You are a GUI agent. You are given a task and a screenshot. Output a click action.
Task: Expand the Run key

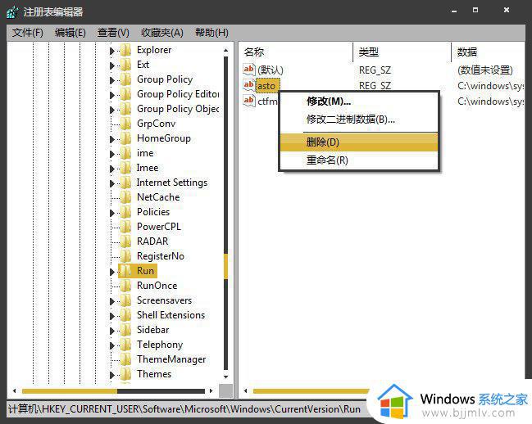tap(112, 272)
